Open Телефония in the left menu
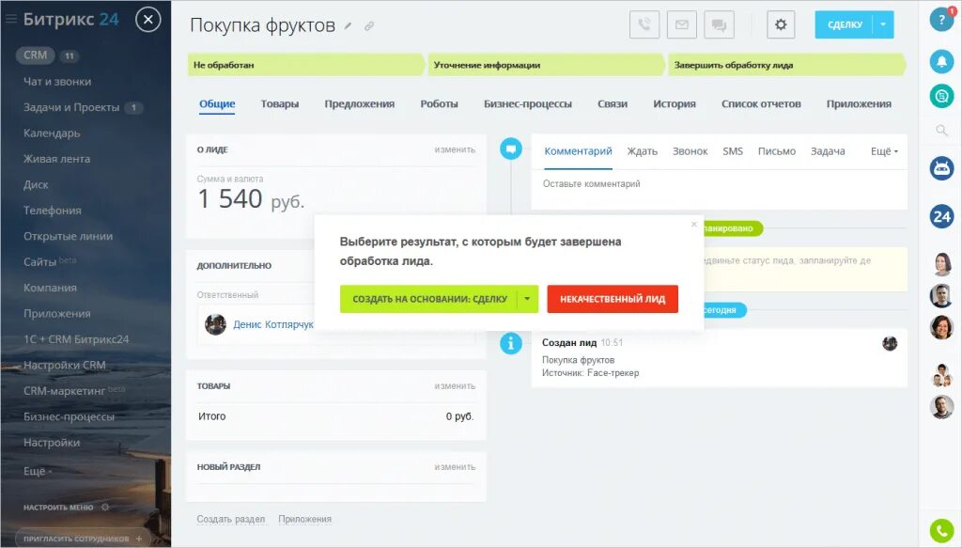This screenshot has width=962, height=548. (52, 211)
